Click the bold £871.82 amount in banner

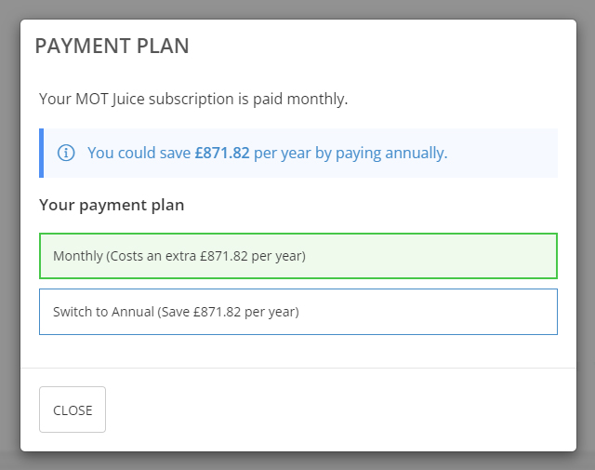point(222,153)
